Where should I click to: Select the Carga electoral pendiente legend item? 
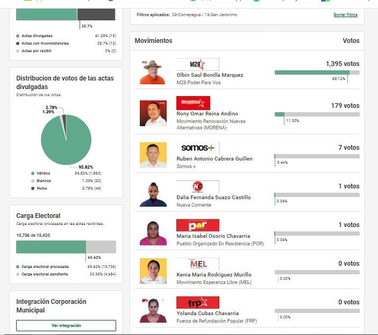tap(45, 274)
